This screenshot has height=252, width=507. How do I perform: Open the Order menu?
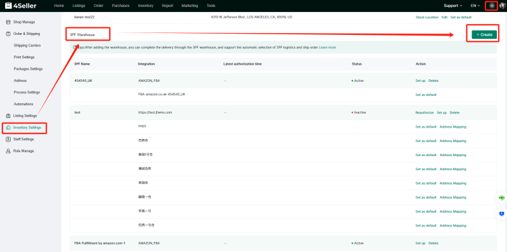98,6
